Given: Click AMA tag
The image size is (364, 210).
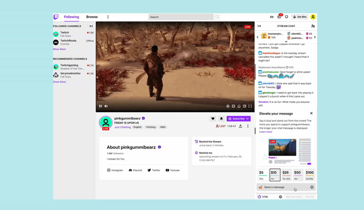Looking at the screenshot, I should 162,127.
